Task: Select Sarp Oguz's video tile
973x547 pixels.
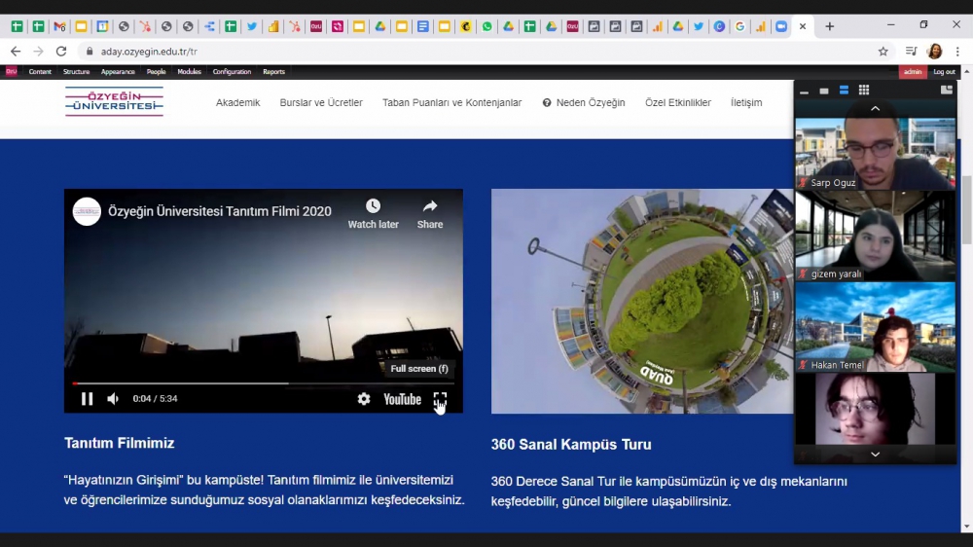Action: pyautogui.click(x=876, y=154)
